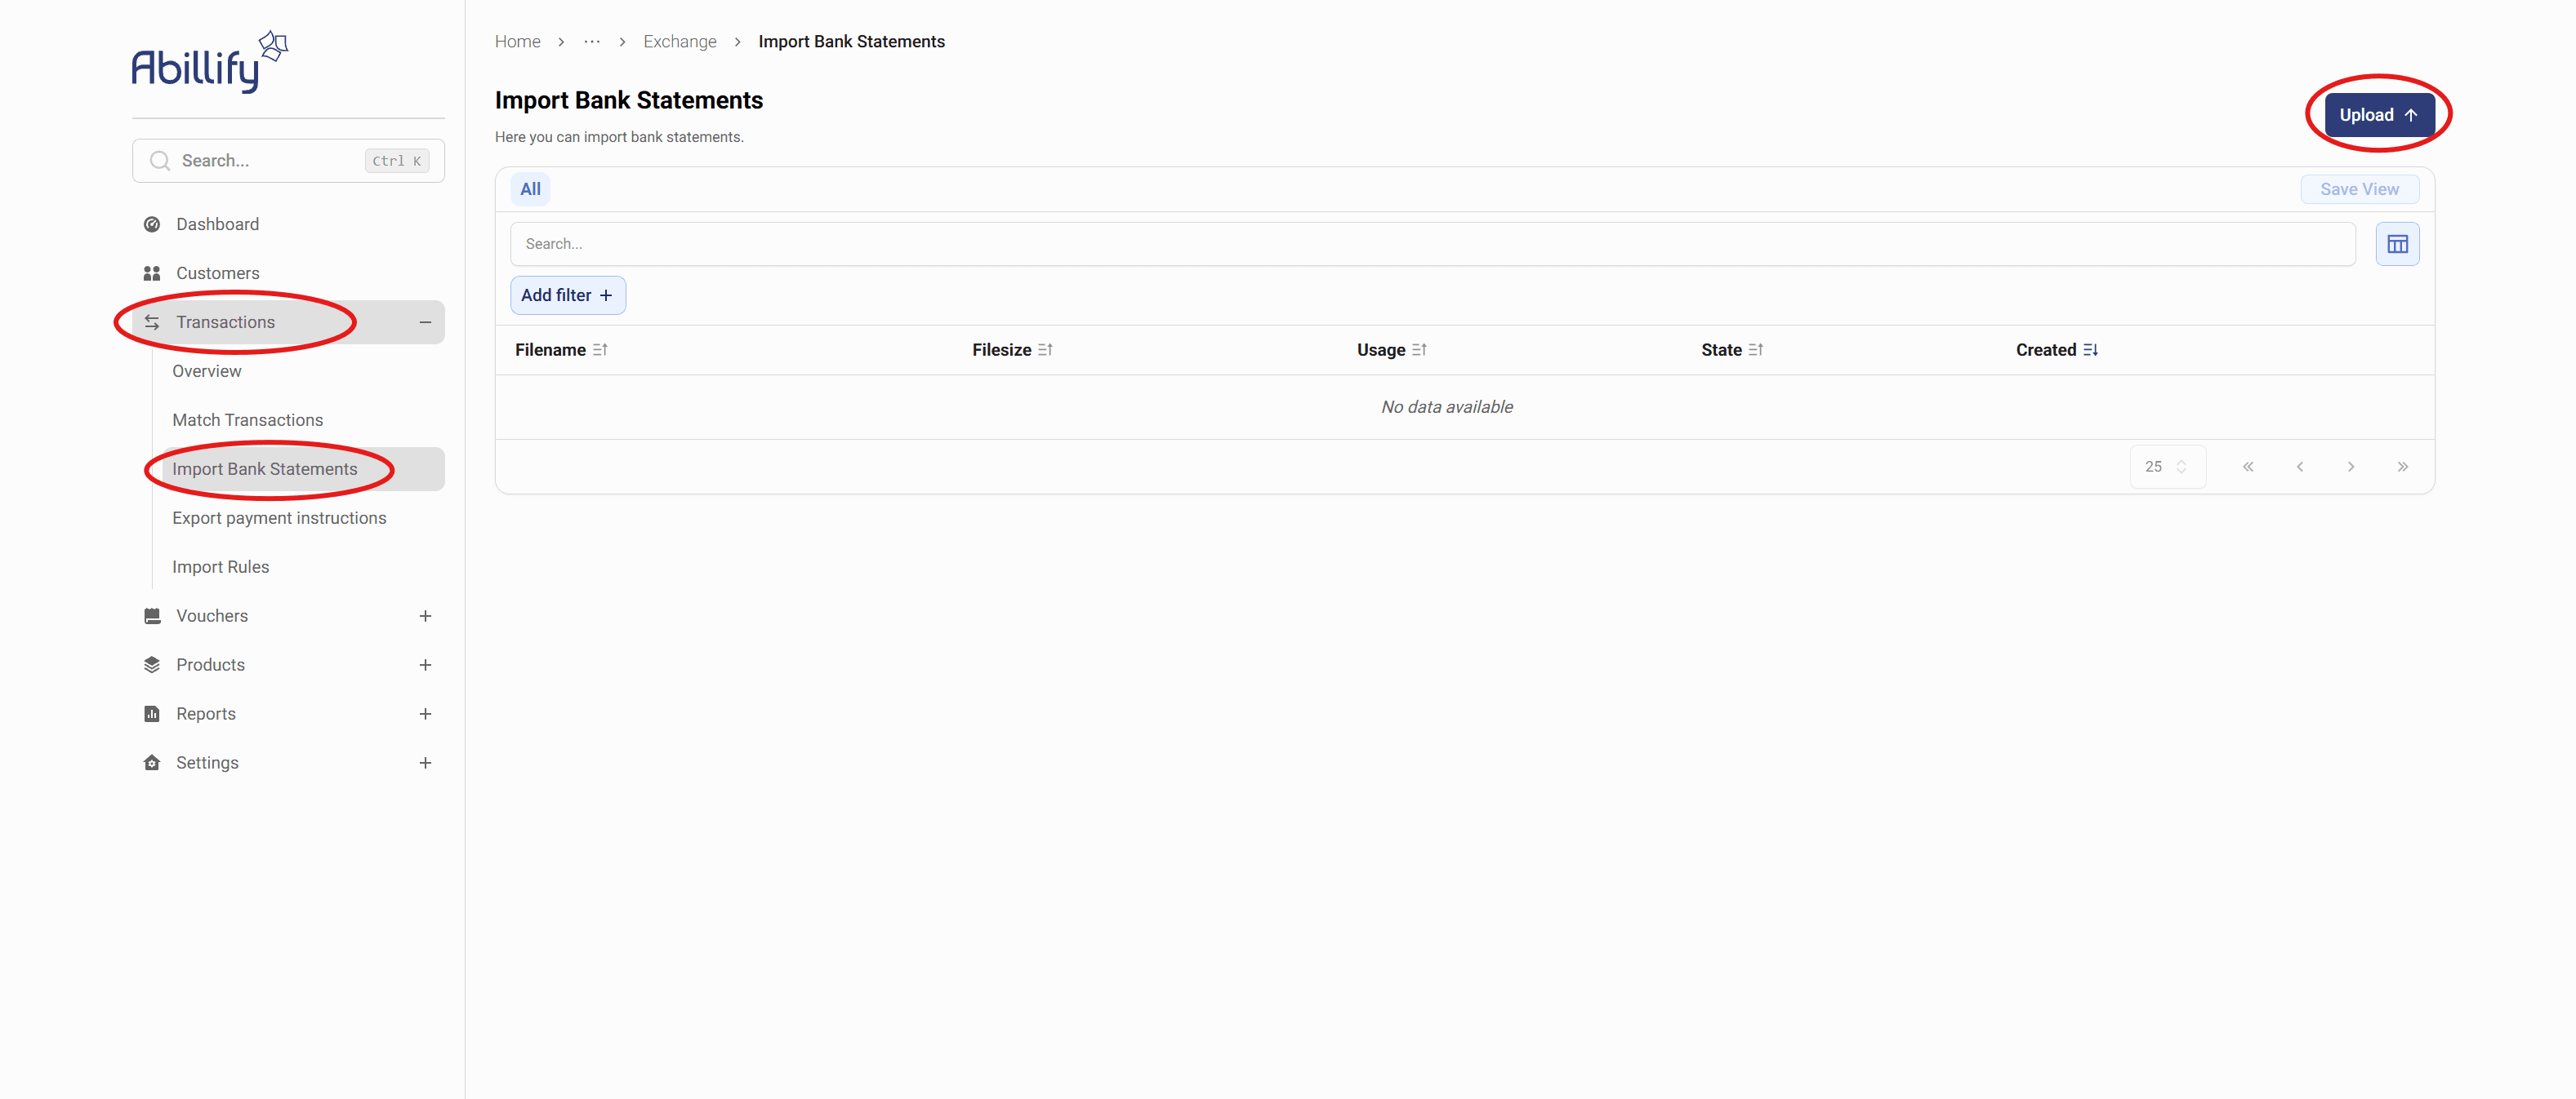Focus the table Search field
The width and height of the screenshot is (2576, 1099).
pos(1432,244)
